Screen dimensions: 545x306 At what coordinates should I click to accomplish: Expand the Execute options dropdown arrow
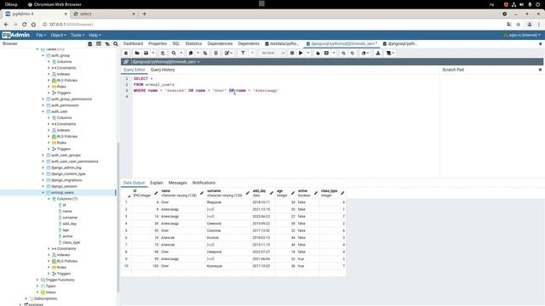coord(308,53)
